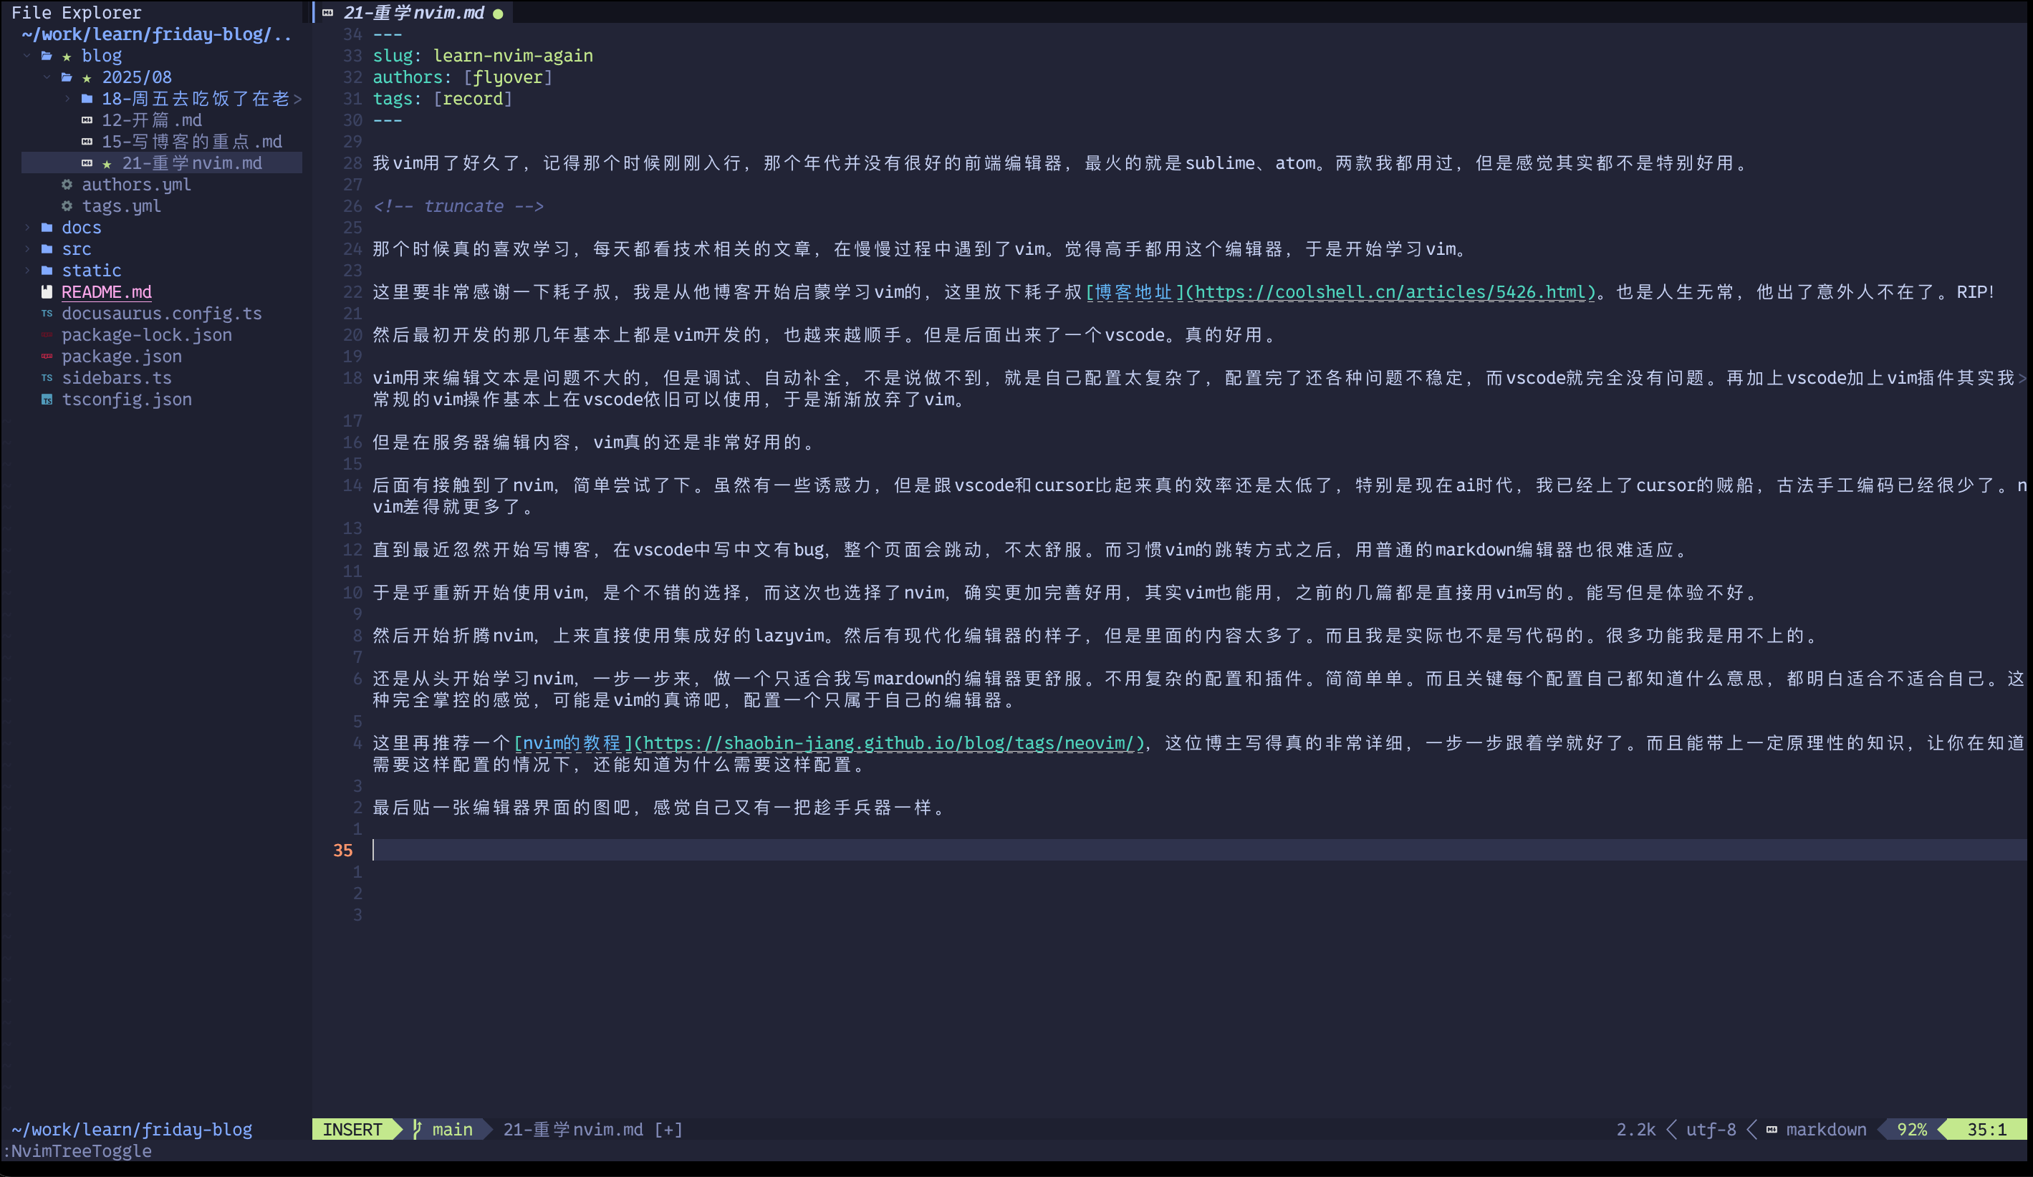2033x1177 pixels.
Task: Click the green modified dot on buffer tab
Action: pyautogui.click(x=498, y=14)
